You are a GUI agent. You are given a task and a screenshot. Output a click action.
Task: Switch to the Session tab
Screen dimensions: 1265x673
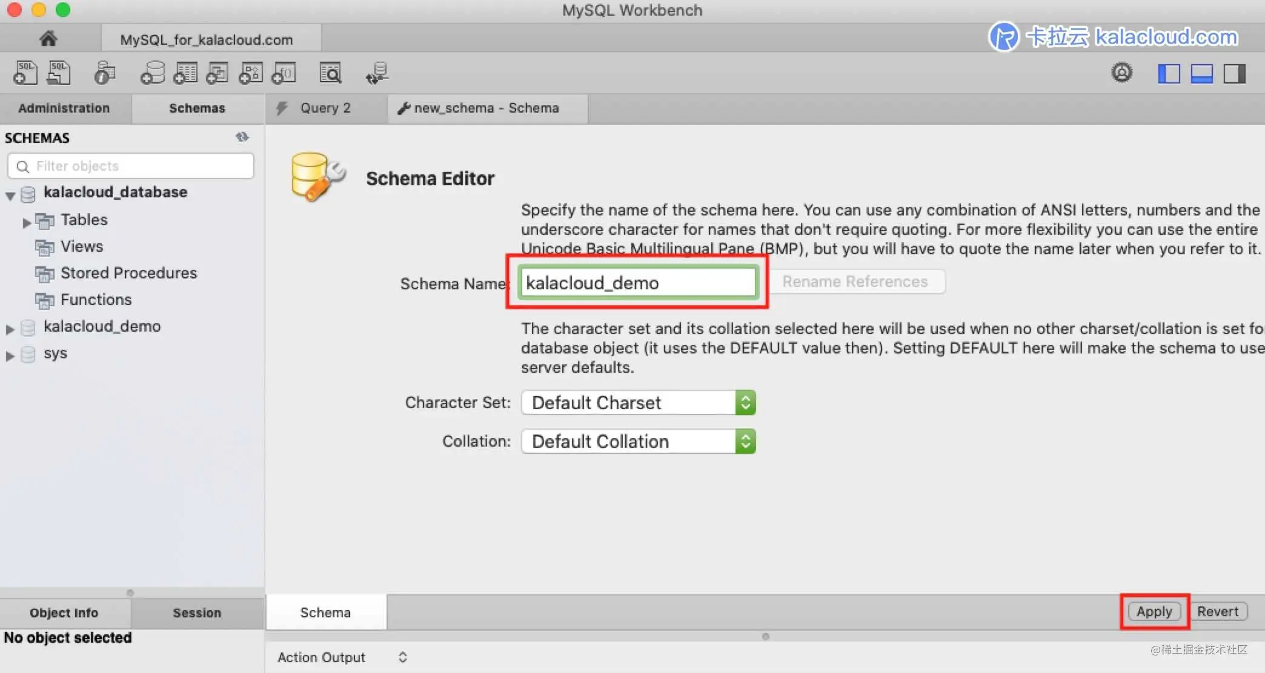tap(197, 613)
